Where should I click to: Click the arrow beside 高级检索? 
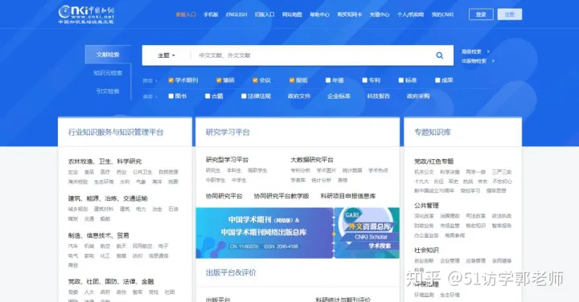click(x=488, y=51)
